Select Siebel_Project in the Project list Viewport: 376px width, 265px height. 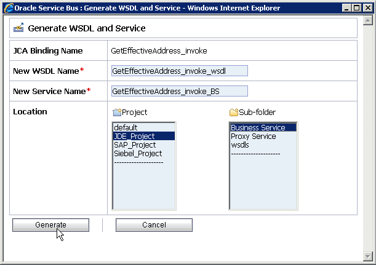[144, 153]
